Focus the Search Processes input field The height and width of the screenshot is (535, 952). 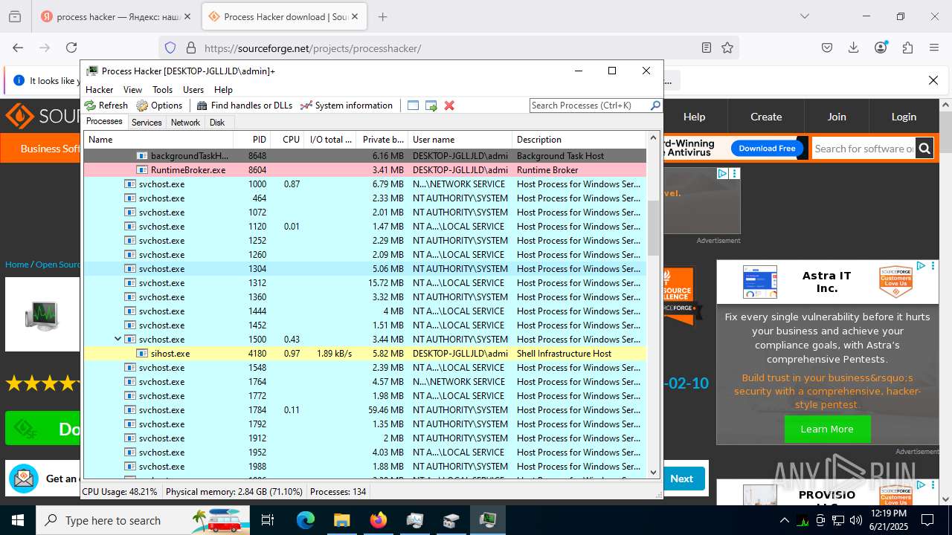590,106
